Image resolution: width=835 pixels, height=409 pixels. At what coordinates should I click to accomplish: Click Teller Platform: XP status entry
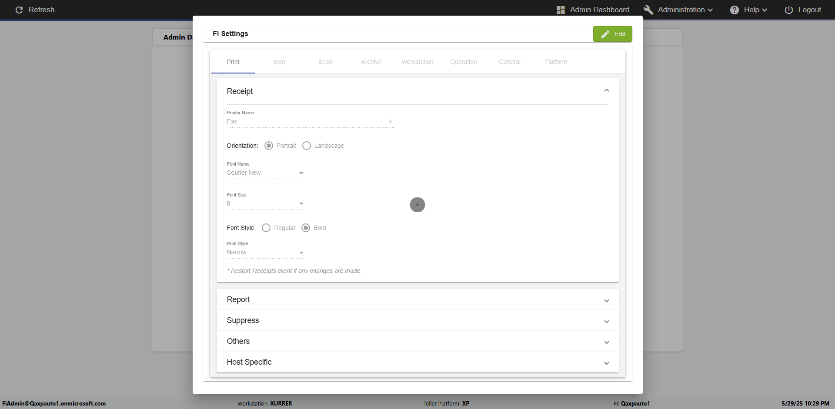tap(447, 403)
